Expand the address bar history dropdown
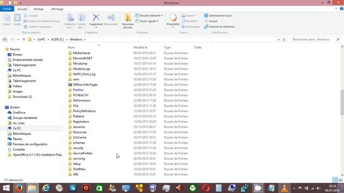The image size is (344, 193). coord(278,40)
